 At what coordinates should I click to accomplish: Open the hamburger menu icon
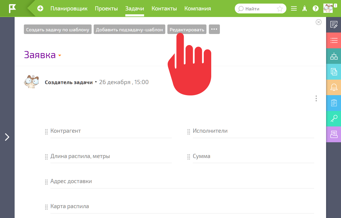(294, 8)
